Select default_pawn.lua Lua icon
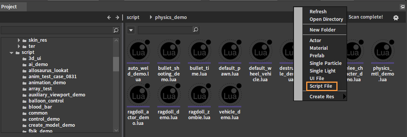Image resolution: width=407 pixels, height=137 pixels. 230,51
